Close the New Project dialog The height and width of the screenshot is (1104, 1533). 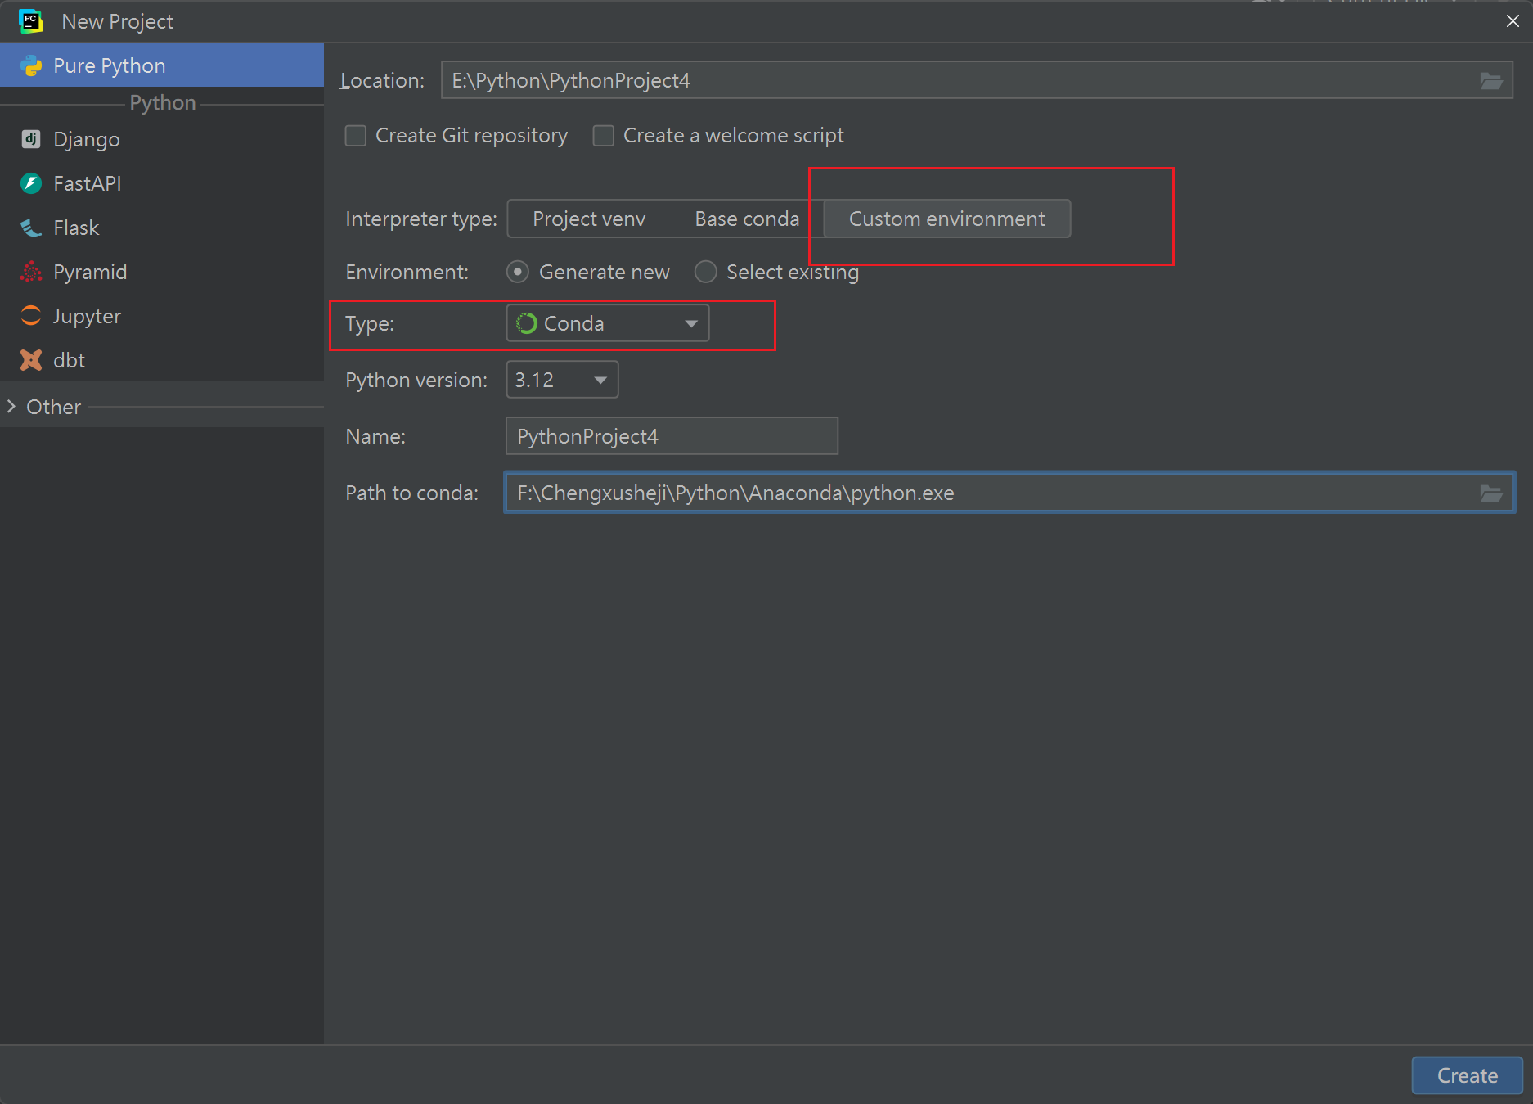click(x=1513, y=21)
